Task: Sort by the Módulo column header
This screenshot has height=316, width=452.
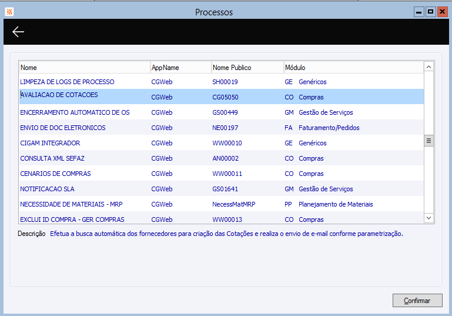Action: point(354,68)
